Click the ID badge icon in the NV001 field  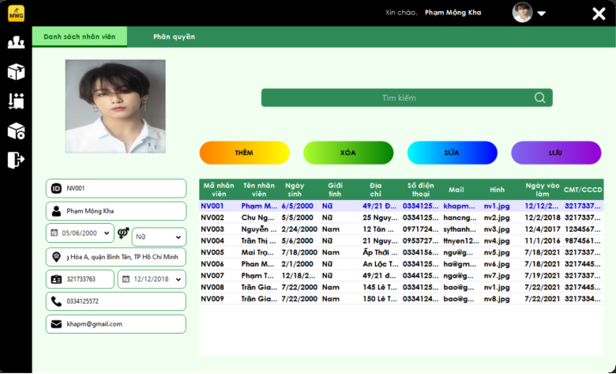(x=56, y=188)
